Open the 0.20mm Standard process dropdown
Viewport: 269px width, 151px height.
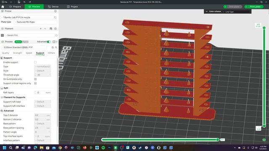(x=24, y=47)
